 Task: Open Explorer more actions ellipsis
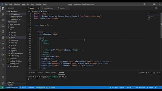23,8
